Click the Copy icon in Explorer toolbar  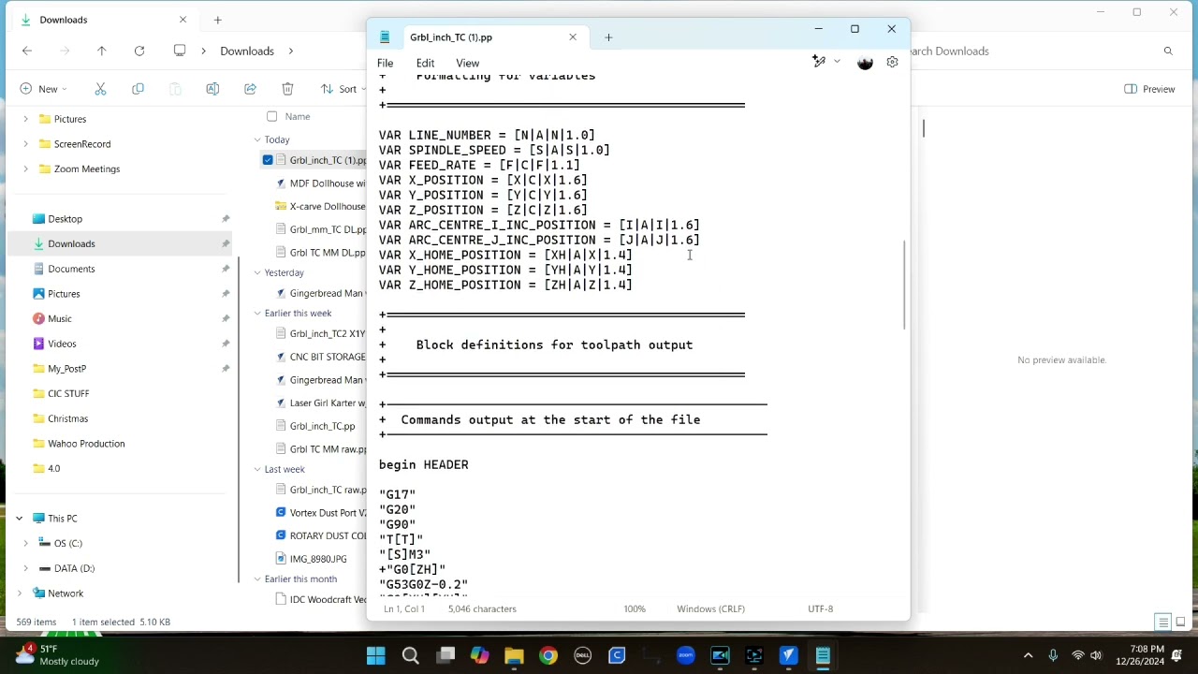tap(138, 89)
